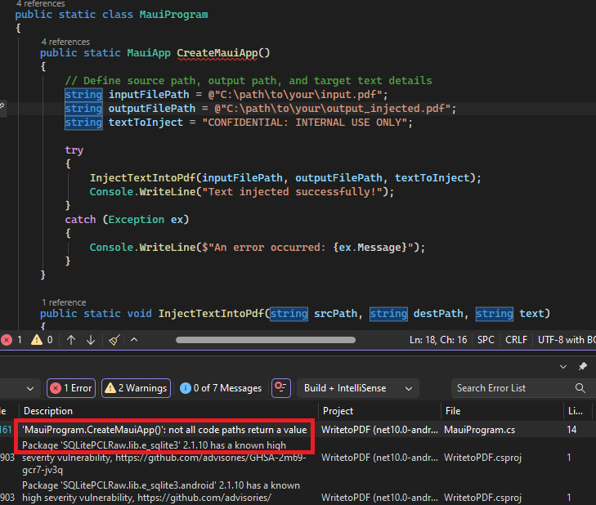Expand the caret next to the broom icon
The width and height of the screenshot is (596, 505).
click(x=134, y=340)
